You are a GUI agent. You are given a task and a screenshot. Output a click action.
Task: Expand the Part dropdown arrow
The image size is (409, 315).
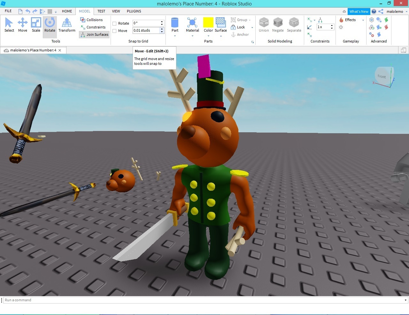tap(175, 36)
